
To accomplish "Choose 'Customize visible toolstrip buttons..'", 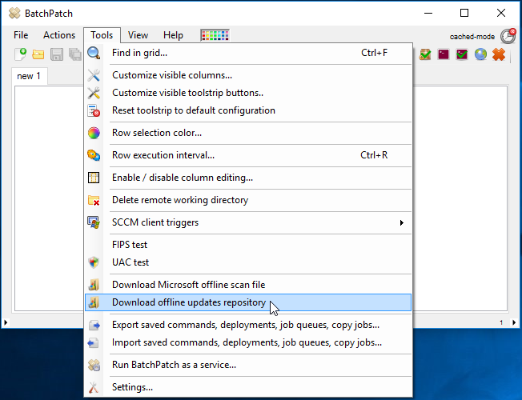I will 248,93.
